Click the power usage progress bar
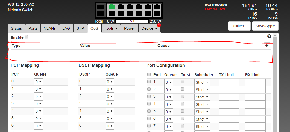The image size is (290, 132). tap(132, 21)
